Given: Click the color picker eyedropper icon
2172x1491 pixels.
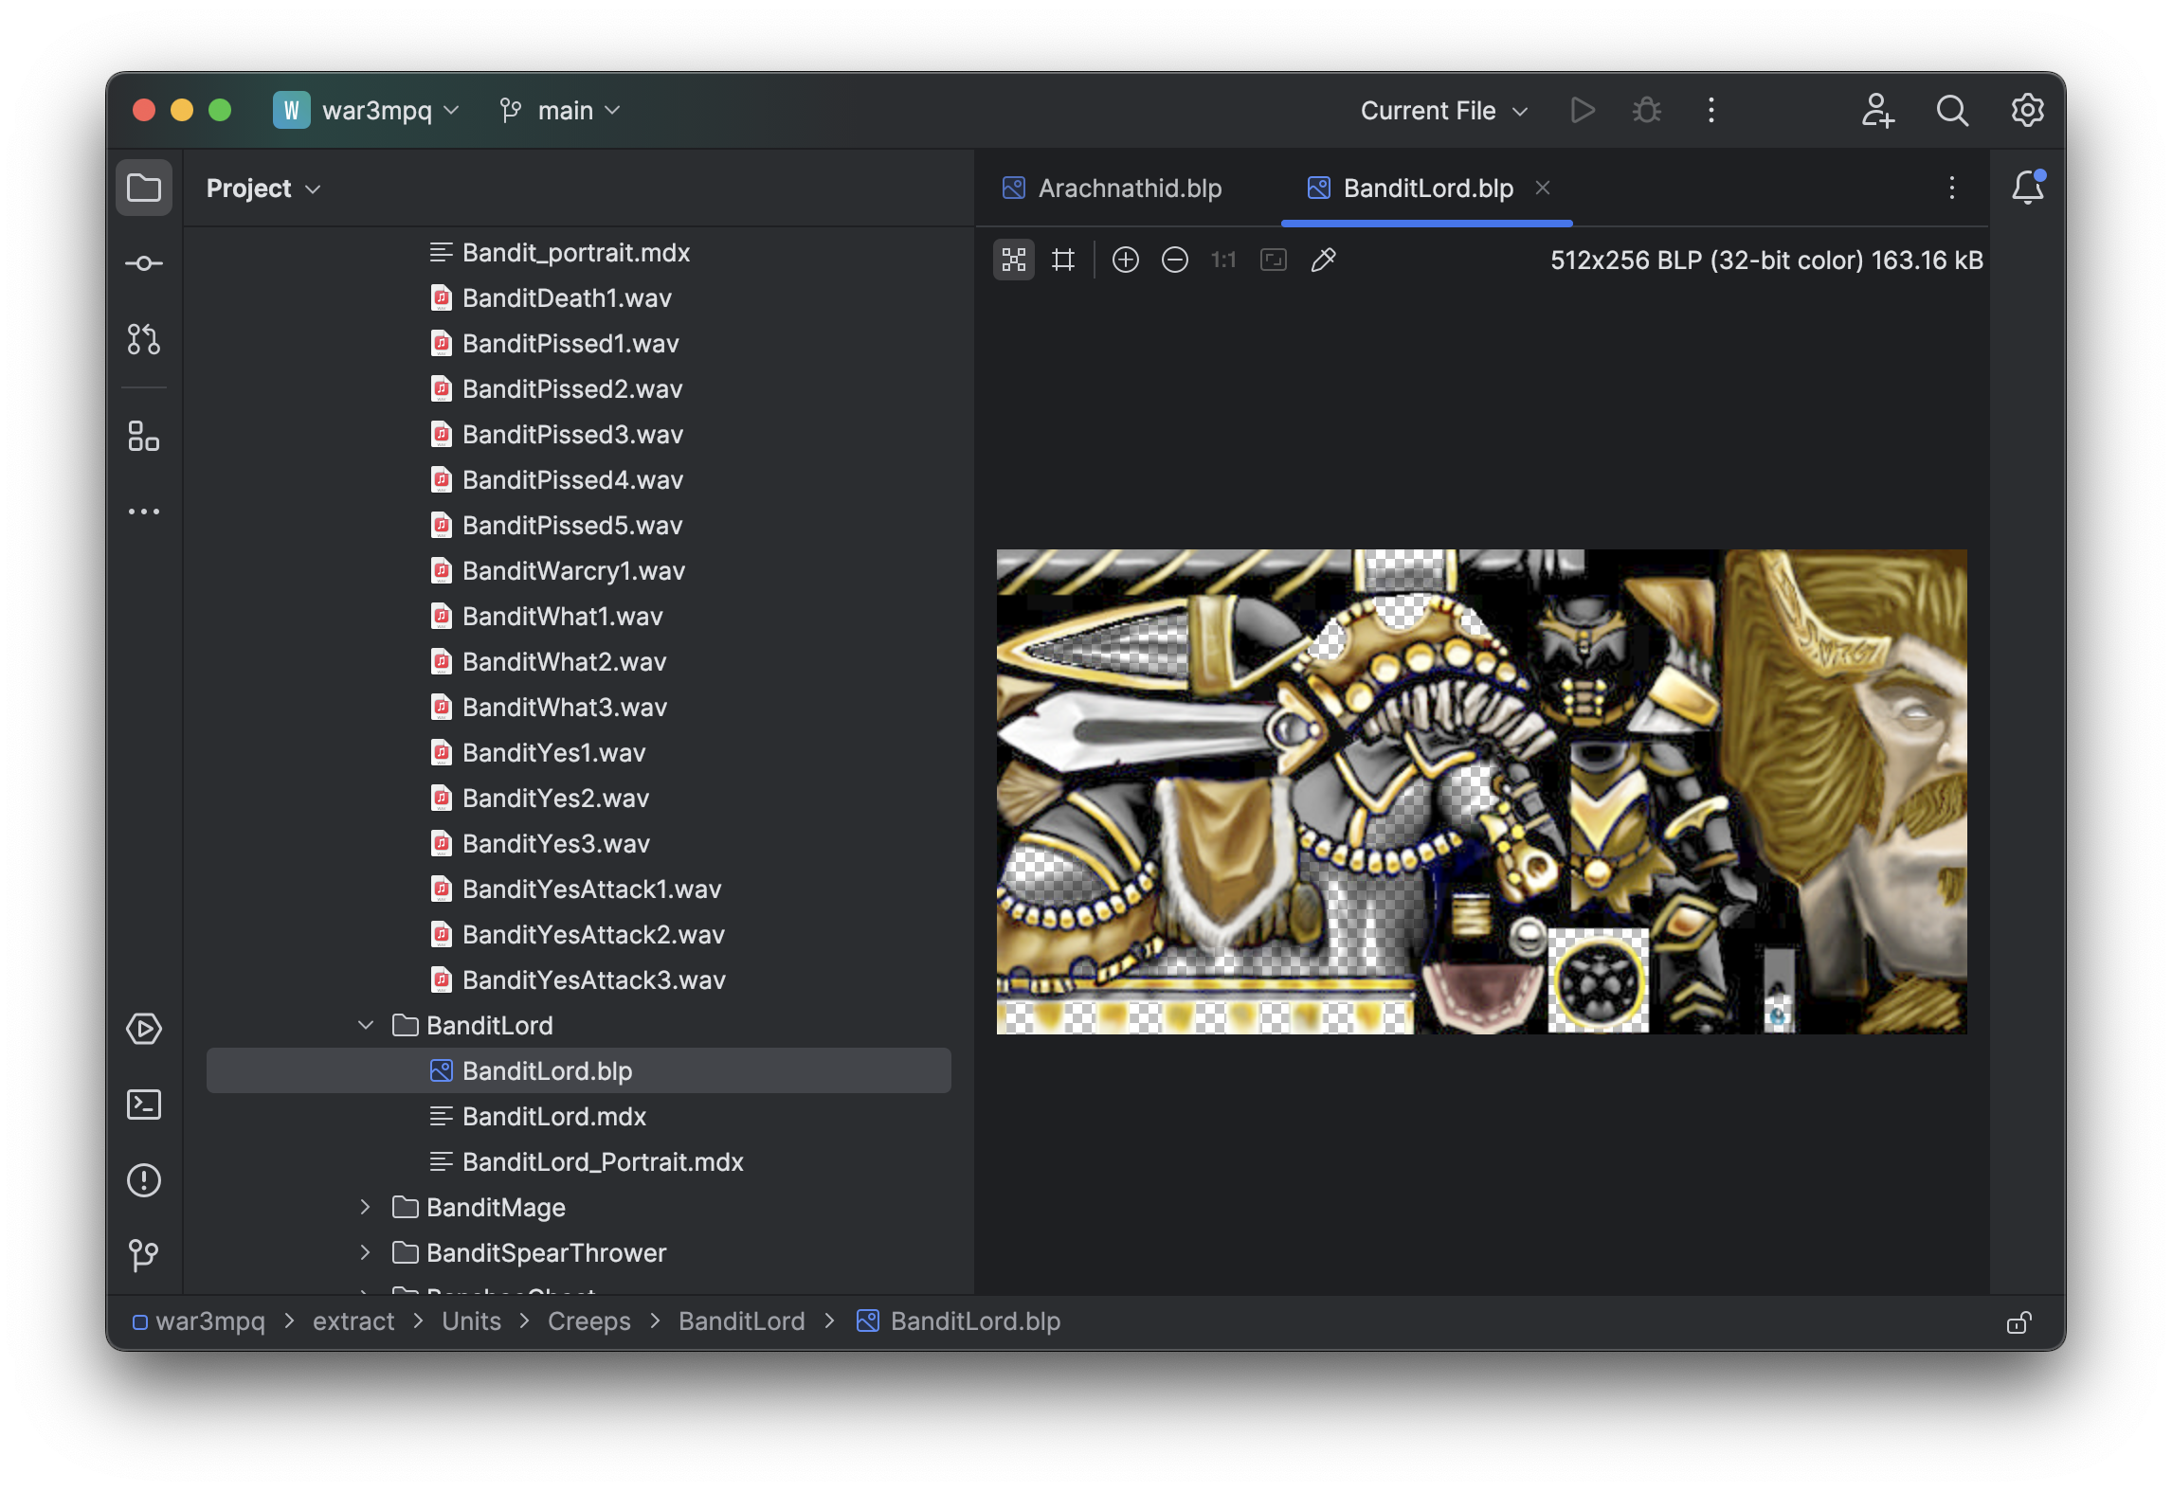Looking at the screenshot, I should pyautogui.click(x=1323, y=260).
